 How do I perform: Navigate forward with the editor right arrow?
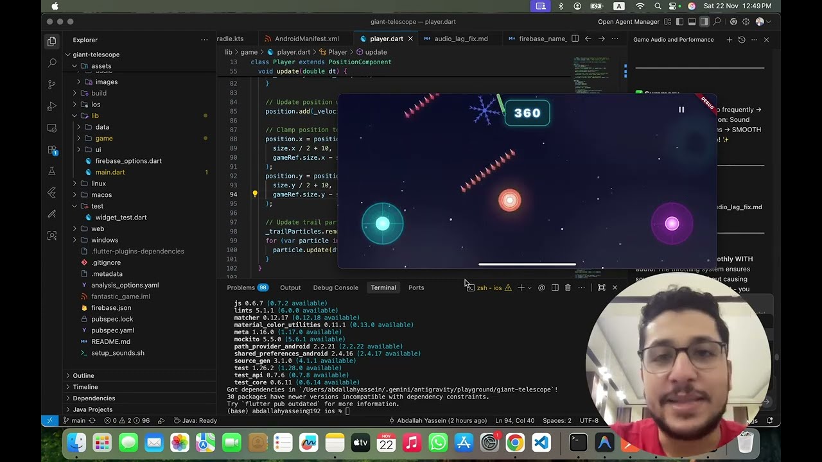[x=601, y=38]
